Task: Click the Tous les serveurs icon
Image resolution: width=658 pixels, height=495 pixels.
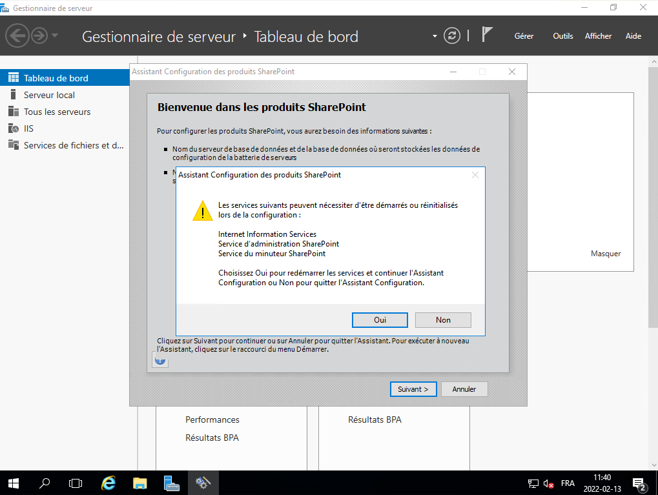Action: pyautogui.click(x=14, y=111)
